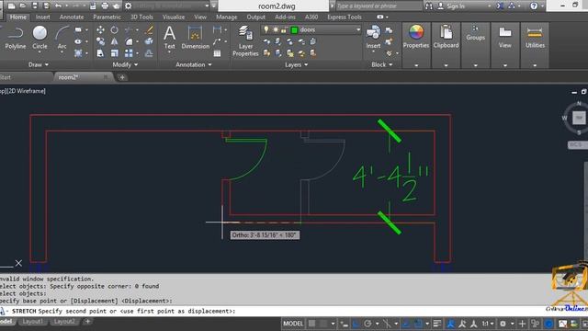Click the Save icon in quick access toolbar

35,6
